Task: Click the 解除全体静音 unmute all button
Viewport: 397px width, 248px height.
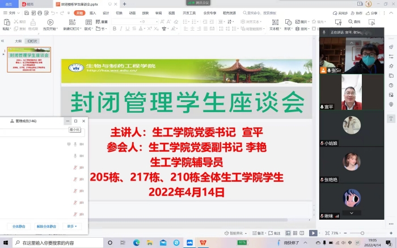Action: [x=47, y=226]
